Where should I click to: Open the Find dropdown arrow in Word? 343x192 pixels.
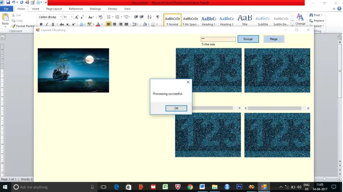coord(322,15)
